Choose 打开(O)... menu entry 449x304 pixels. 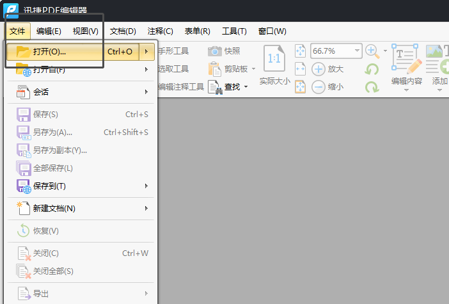[73, 52]
